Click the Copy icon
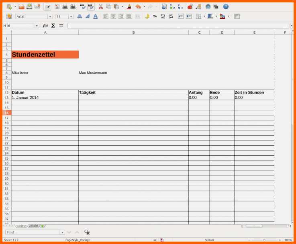The image size is (296, 244). 108,7
